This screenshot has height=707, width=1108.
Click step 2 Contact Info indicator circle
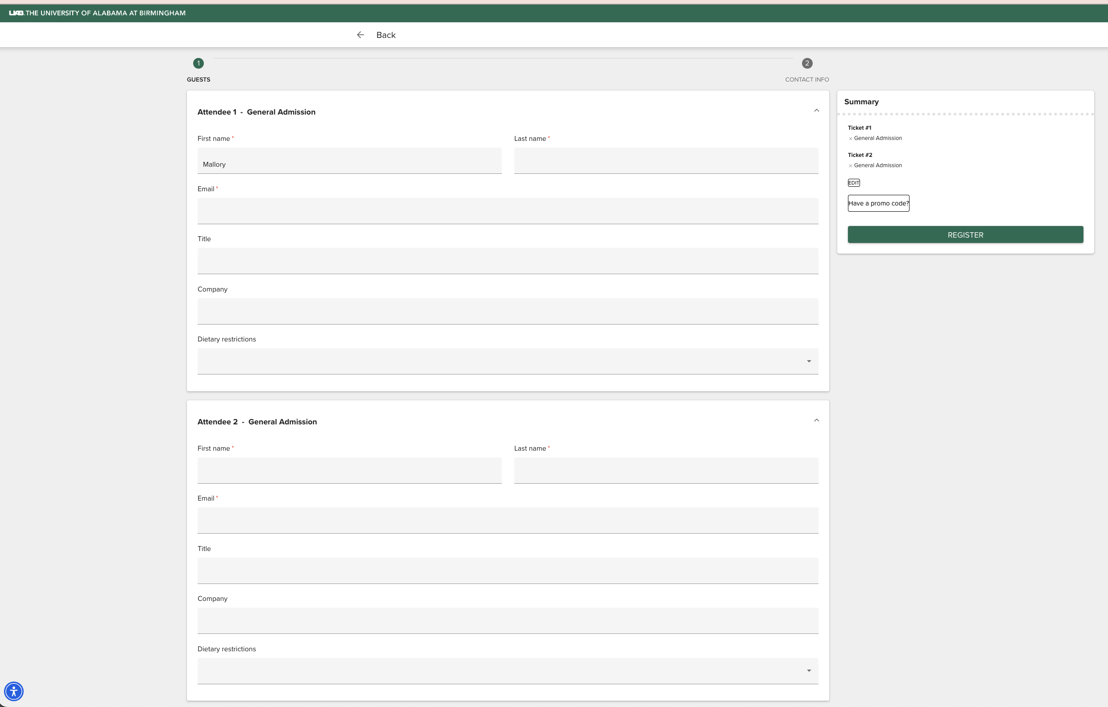point(806,63)
